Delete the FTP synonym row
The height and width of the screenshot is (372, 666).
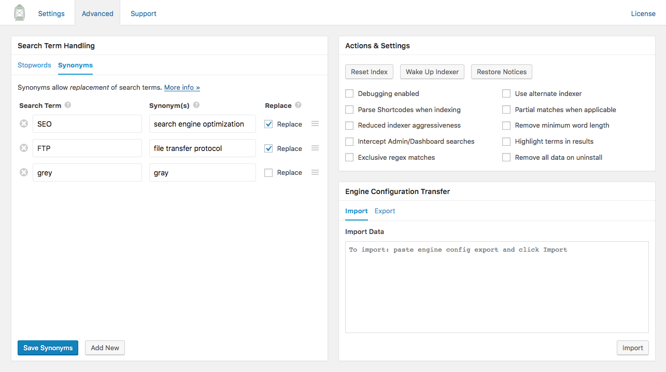point(24,148)
